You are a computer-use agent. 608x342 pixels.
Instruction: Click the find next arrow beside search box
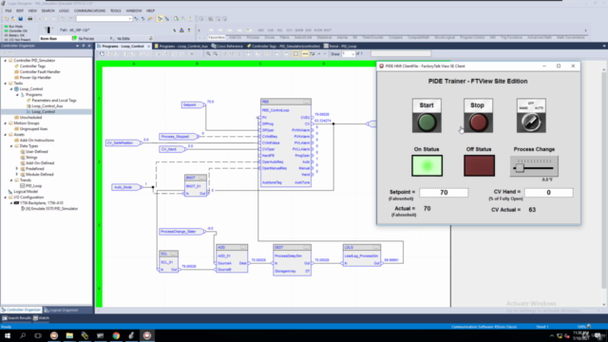pos(136,19)
